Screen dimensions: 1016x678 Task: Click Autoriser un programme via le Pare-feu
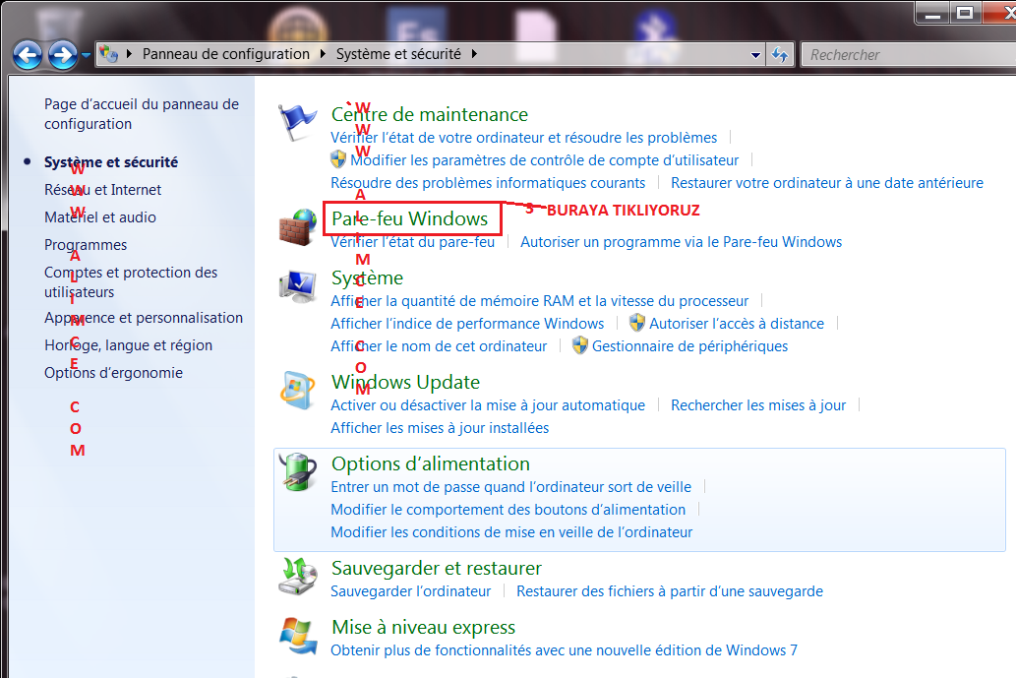pyautogui.click(x=681, y=242)
